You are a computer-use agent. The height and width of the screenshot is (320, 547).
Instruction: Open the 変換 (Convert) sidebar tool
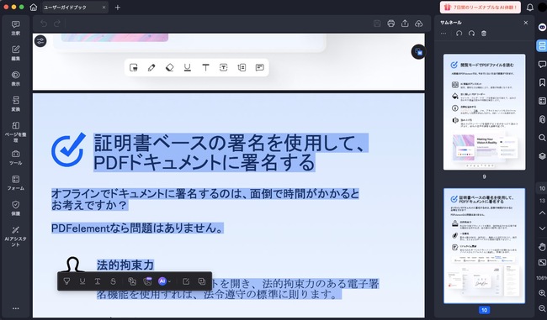click(16, 104)
